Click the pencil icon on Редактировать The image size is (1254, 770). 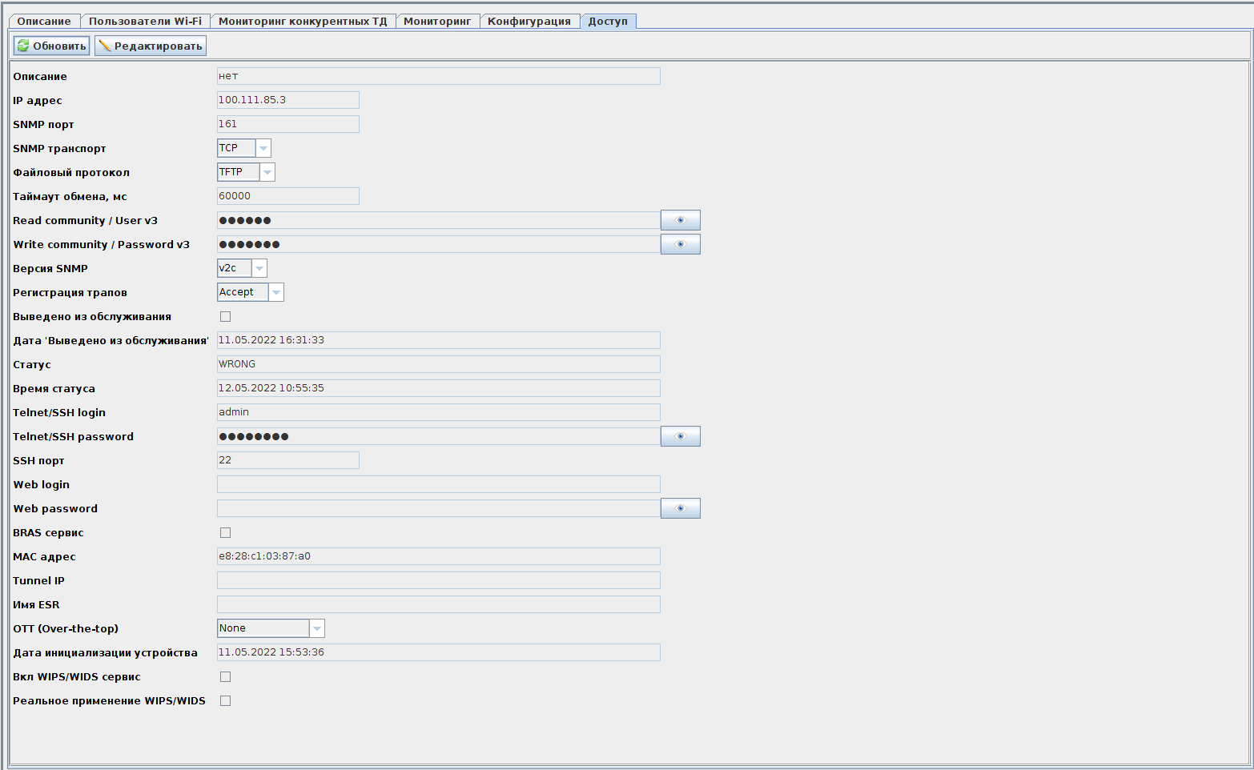105,46
